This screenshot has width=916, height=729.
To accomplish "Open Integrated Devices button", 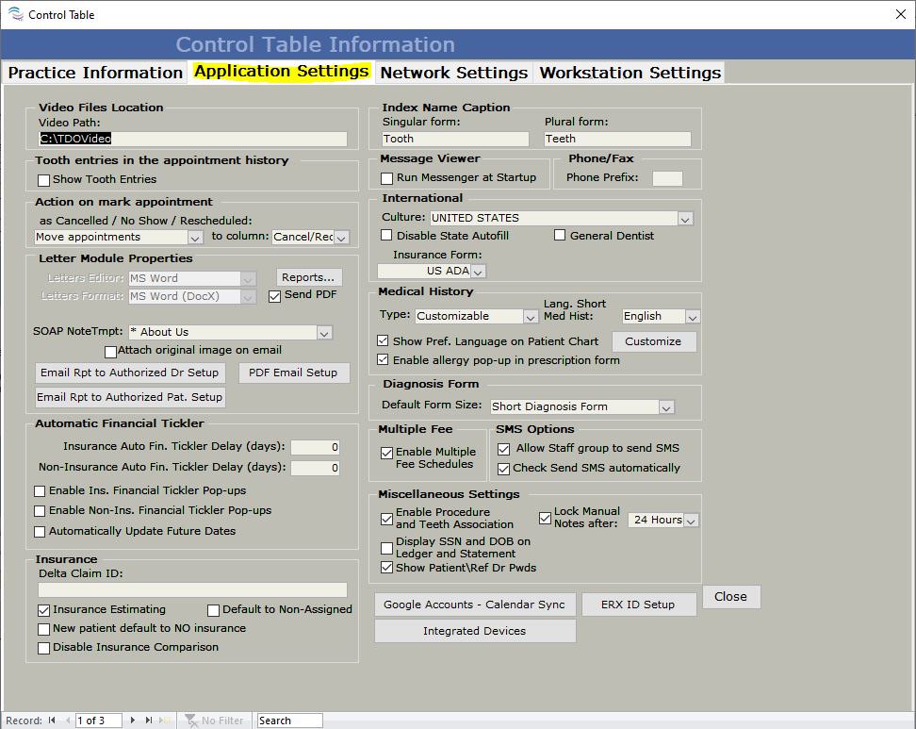I will pyautogui.click(x=474, y=631).
